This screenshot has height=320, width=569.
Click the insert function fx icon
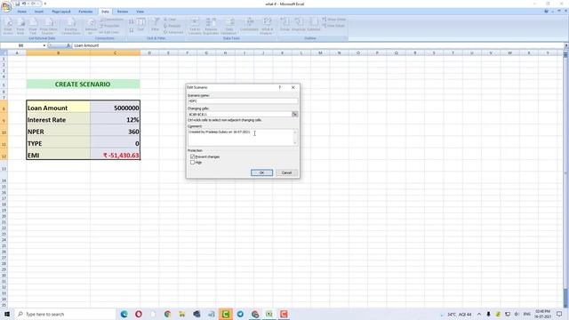[68, 45]
